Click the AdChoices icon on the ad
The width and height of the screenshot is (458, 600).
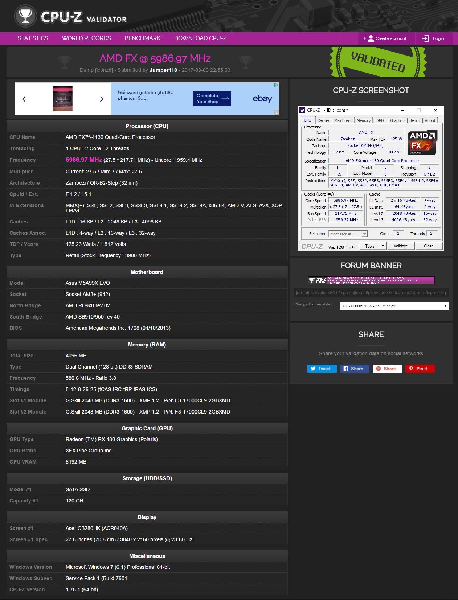pyautogui.click(x=276, y=85)
